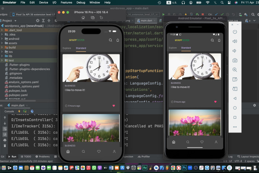Image resolution: width=259 pixels, height=173 pixels.
Task: Tap the search icon in the iPhone app header
Action: [110, 40]
